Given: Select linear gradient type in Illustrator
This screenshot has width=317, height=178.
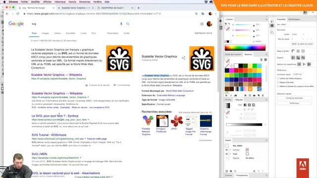Looking at the screenshot, I should click(x=245, y=105).
